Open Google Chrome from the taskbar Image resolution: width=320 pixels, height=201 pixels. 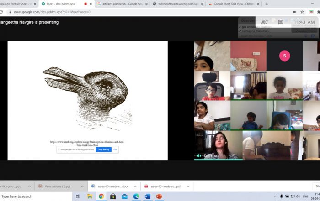click(101, 196)
